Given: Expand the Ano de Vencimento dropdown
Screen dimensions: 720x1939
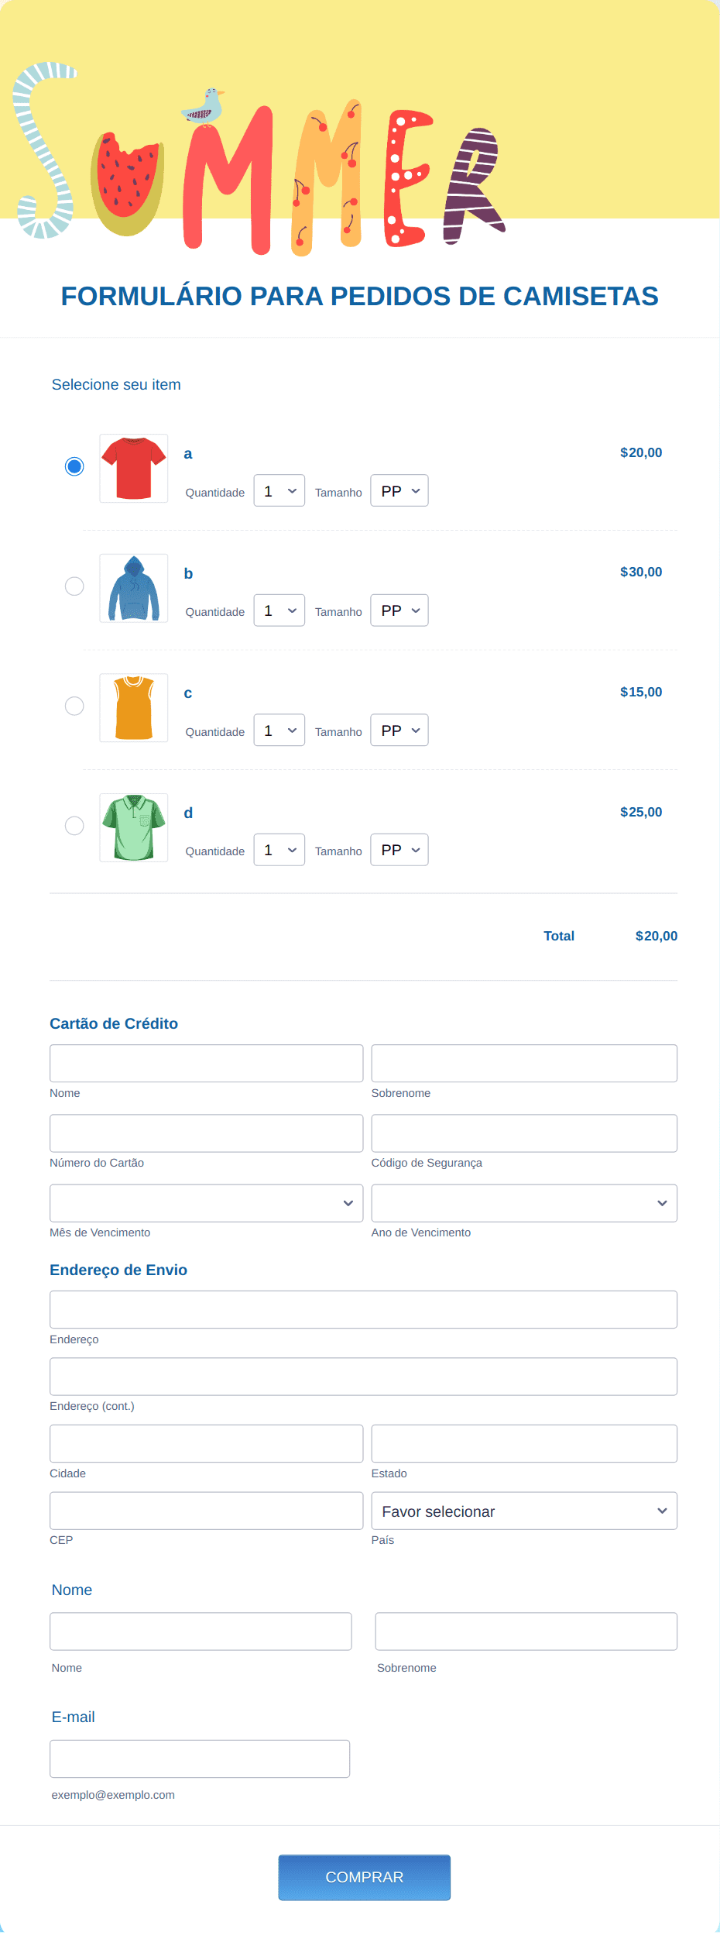Looking at the screenshot, I should (524, 1203).
